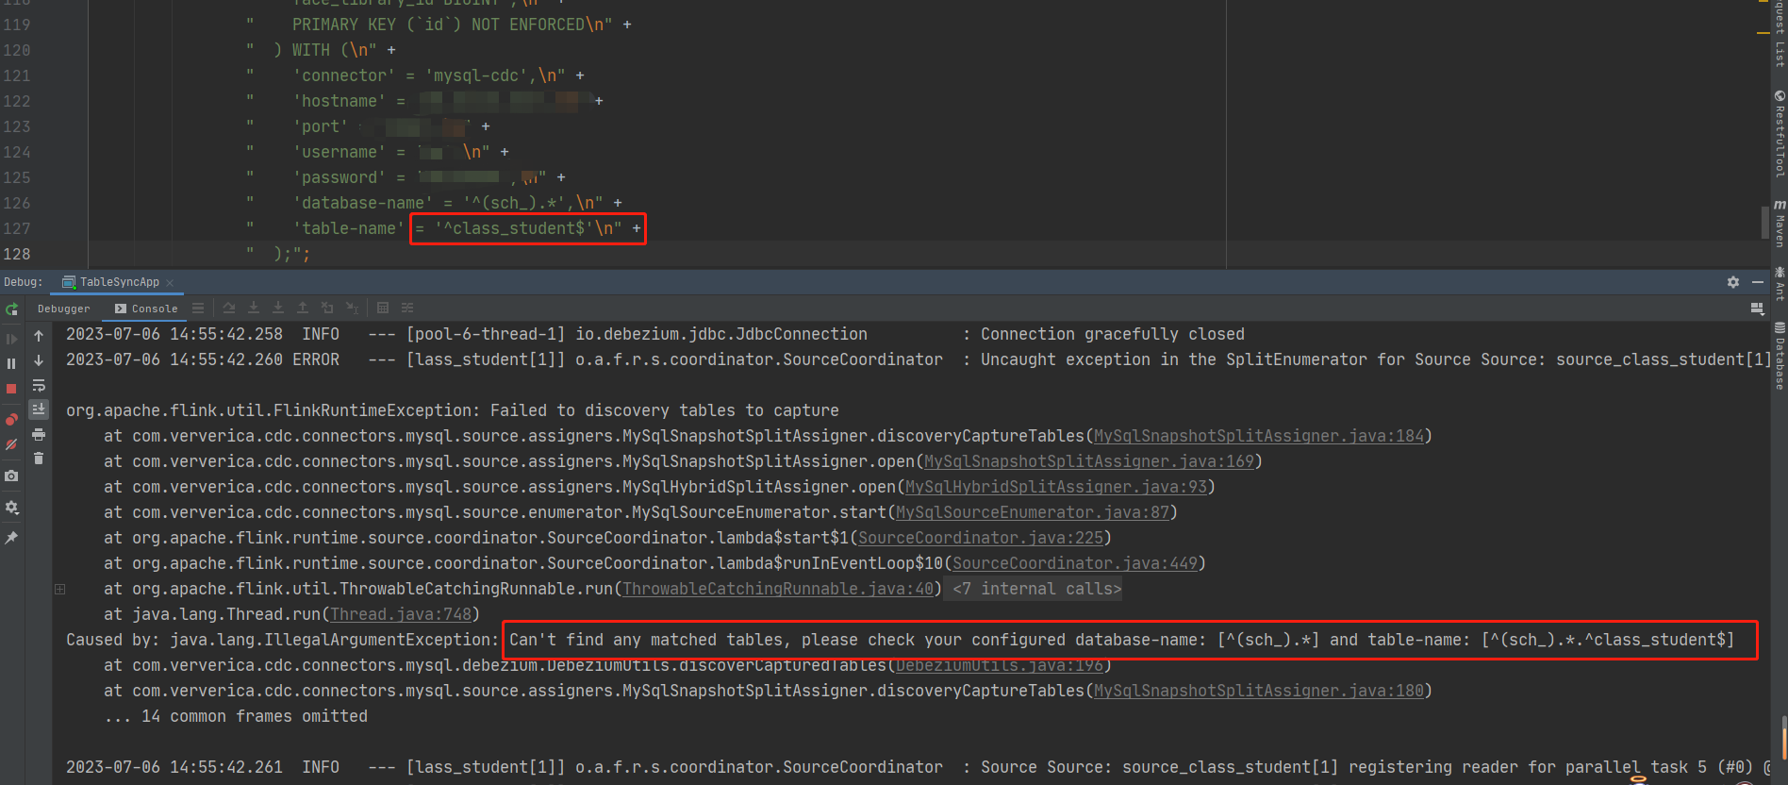Click the Run to Cursor icon

(352, 309)
